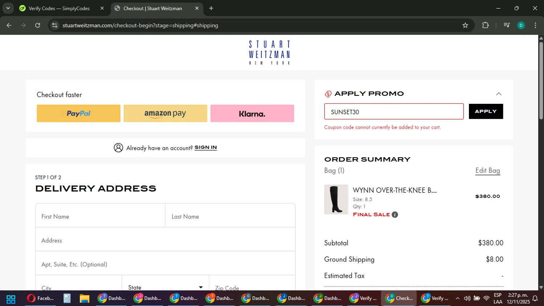Click the Last Name field
This screenshot has width=544, height=306.
click(230, 215)
